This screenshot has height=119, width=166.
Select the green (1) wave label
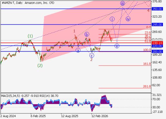coord(30,36)
